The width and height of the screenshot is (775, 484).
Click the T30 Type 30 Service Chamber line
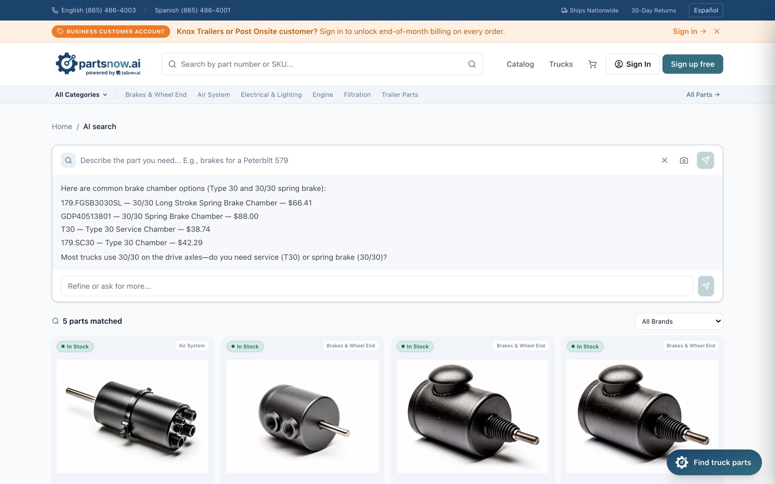(136, 229)
